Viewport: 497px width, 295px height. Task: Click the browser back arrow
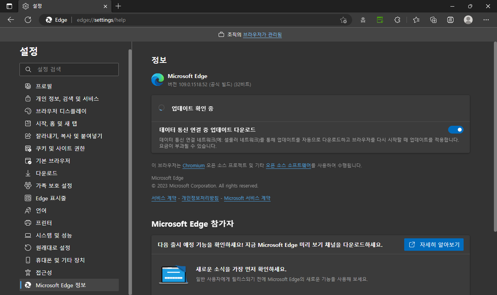click(x=11, y=20)
